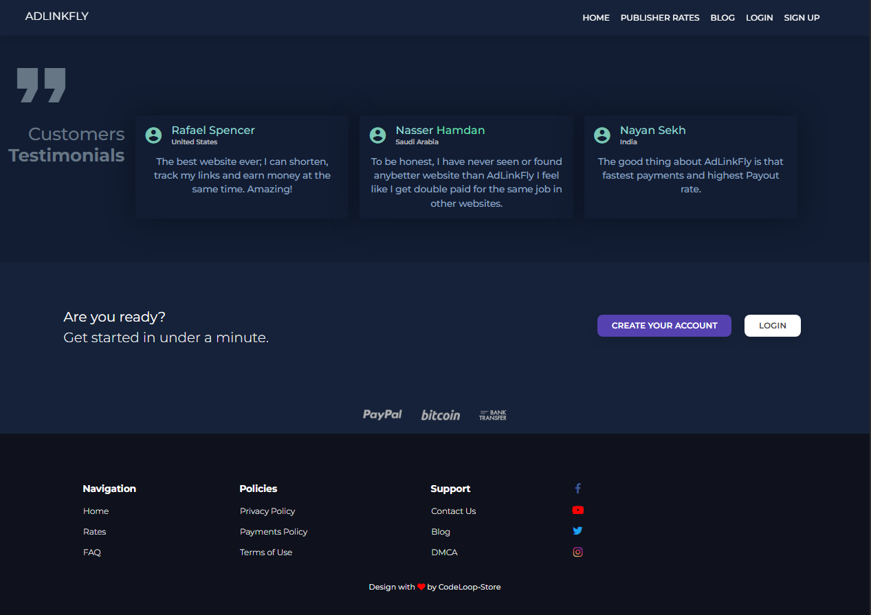Click Rafael Spencer's avatar icon
Viewport: 871px width, 615px height.
click(153, 135)
